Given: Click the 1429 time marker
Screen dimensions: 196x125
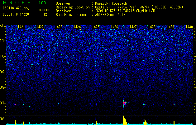Looking at the screenshot, I should pyautogui.click(x=171, y=27).
